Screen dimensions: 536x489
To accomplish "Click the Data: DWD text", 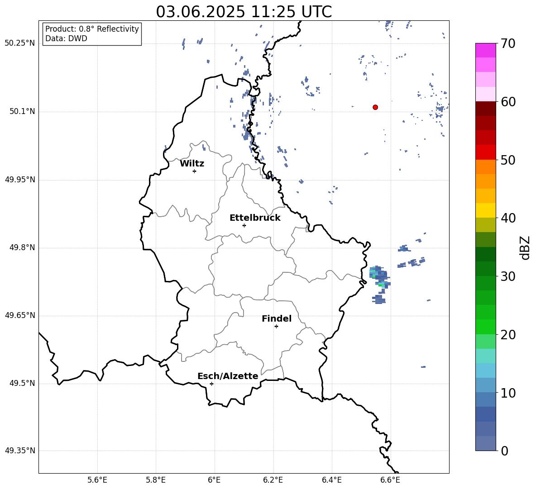I will click(x=66, y=38).
